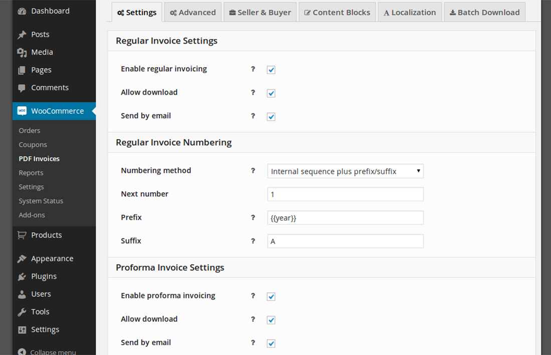Switch to the Seller & Buyer tab
This screenshot has width=551, height=355.
click(x=260, y=13)
